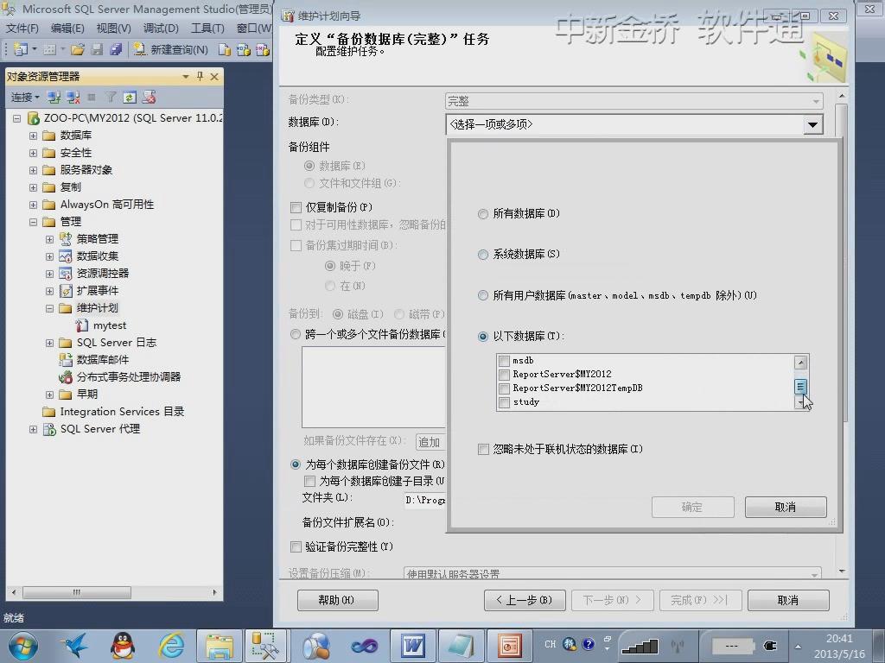
Task: Enable 验证备份完整性 checkbox
Action: click(296, 546)
